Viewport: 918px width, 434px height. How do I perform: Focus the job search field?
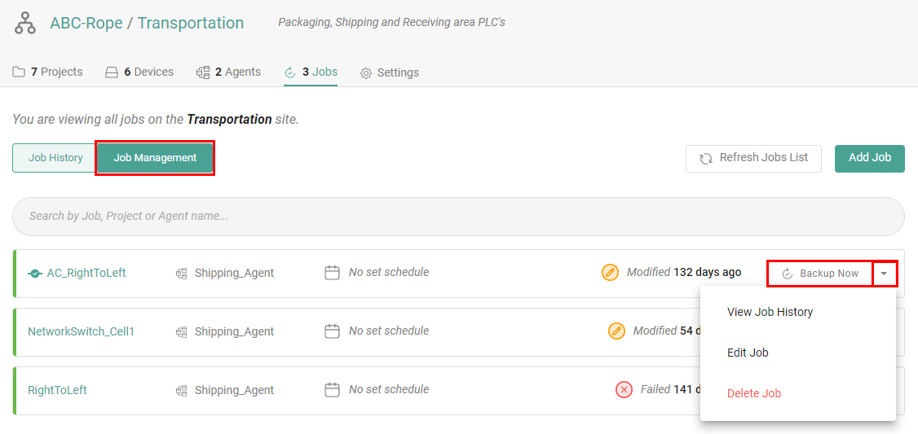point(458,217)
